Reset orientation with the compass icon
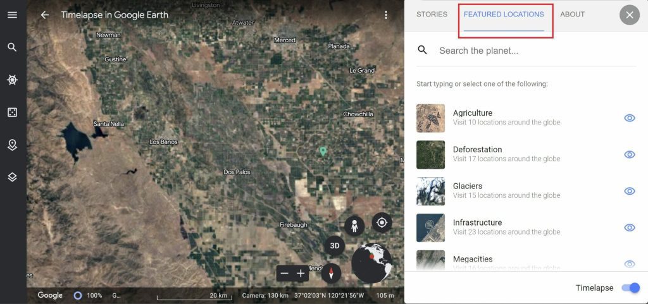Screen dimensions: 648x304 pos(331,273)
